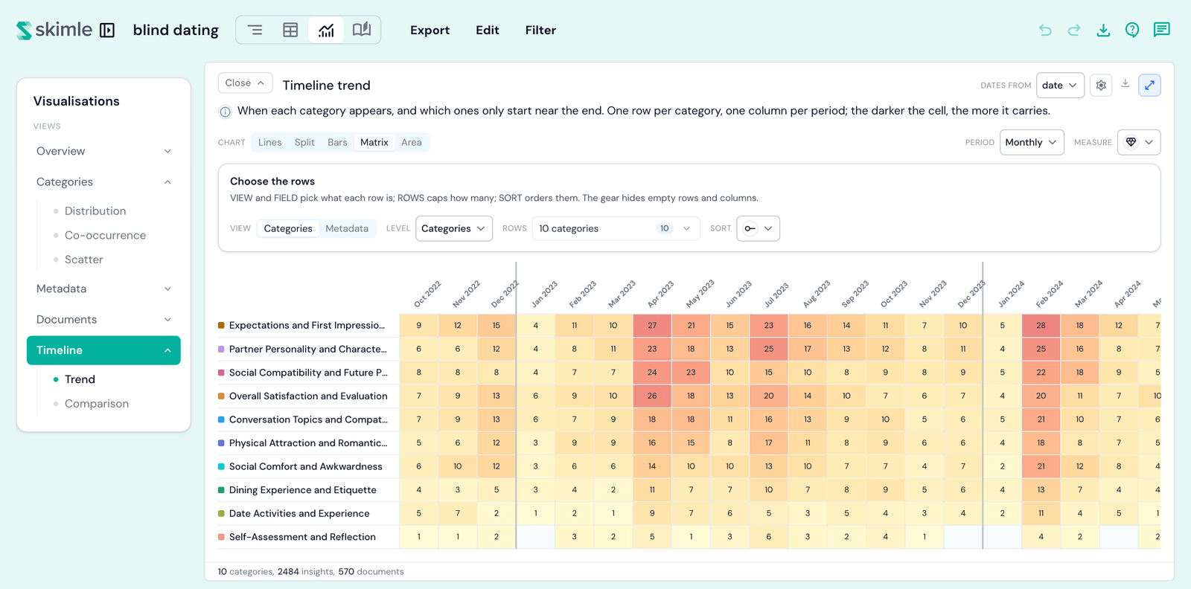Open the book reader view icon
This screenshot has height=589, width=1191.
tap(362, 30)
